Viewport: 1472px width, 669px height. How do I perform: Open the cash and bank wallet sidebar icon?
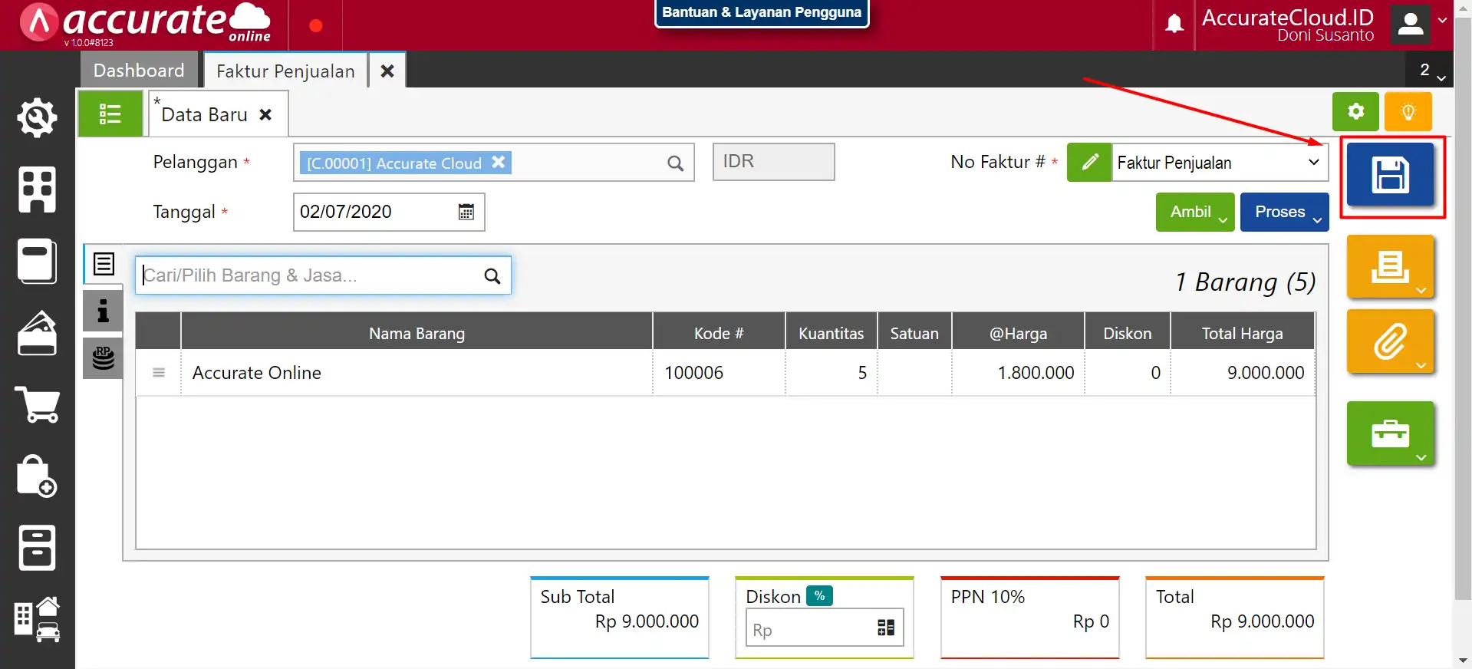[37, 333]
